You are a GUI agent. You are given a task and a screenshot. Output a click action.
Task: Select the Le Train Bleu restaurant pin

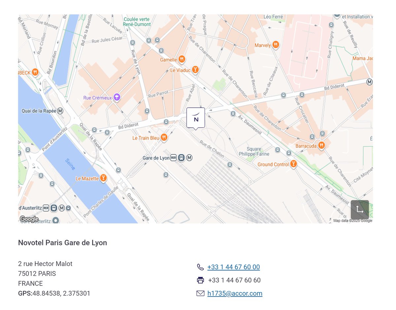(x=164, y=138)
